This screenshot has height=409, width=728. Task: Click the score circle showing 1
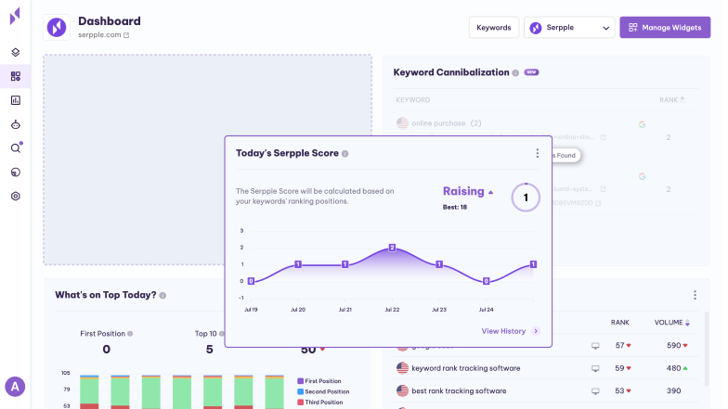(526, 198)
